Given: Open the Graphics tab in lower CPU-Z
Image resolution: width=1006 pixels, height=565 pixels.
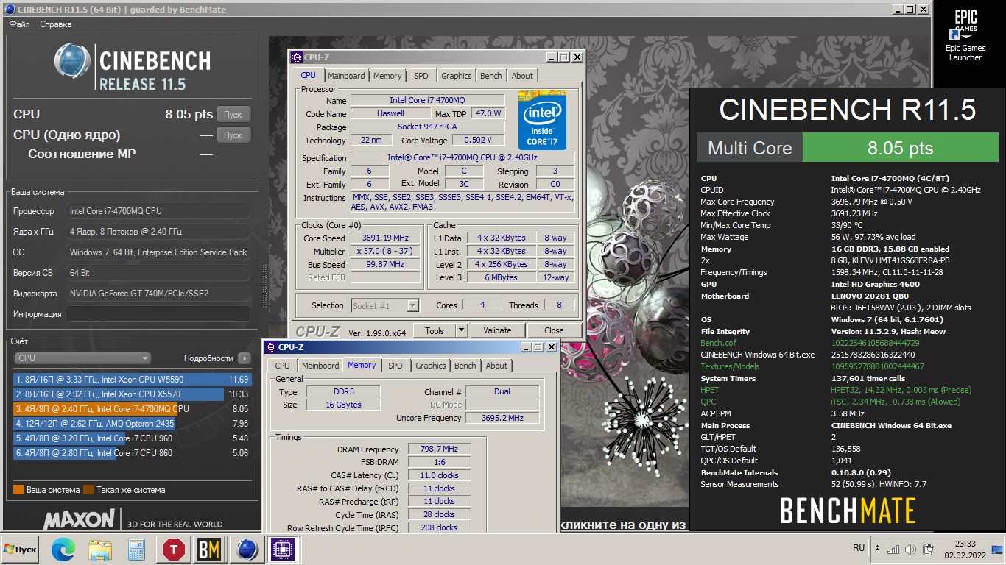Looking at the screenshot, I should (431, 366).
